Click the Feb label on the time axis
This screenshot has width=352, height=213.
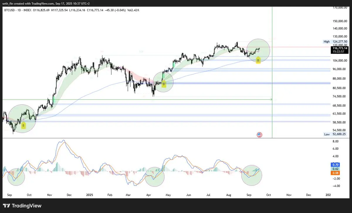110,195
